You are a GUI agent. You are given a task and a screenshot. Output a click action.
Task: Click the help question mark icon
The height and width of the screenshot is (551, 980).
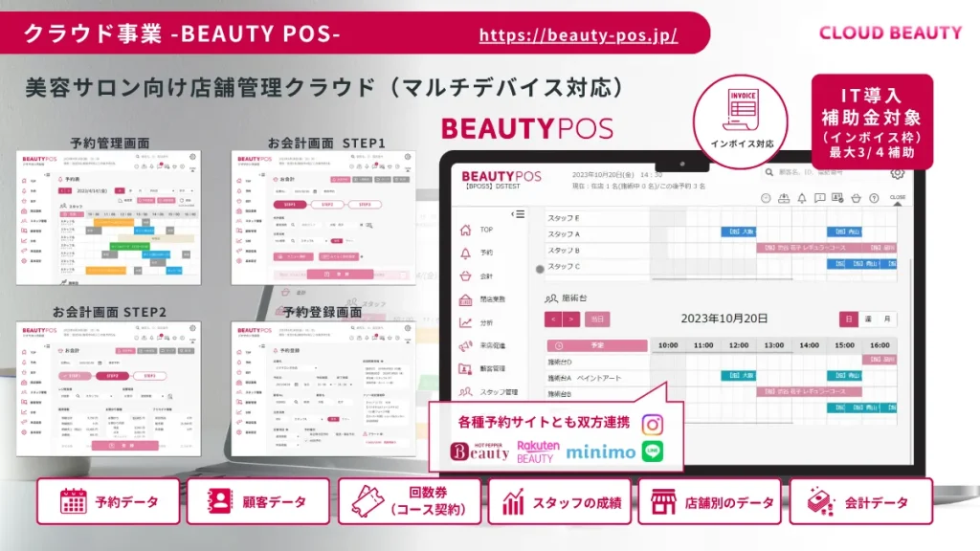pyautogui.click(x=875, y=198)
